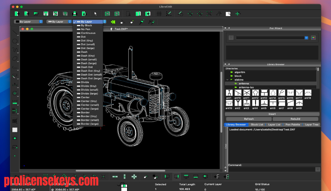
Task: Toggle Restrict Horizontal snapping
Action: 115,177
